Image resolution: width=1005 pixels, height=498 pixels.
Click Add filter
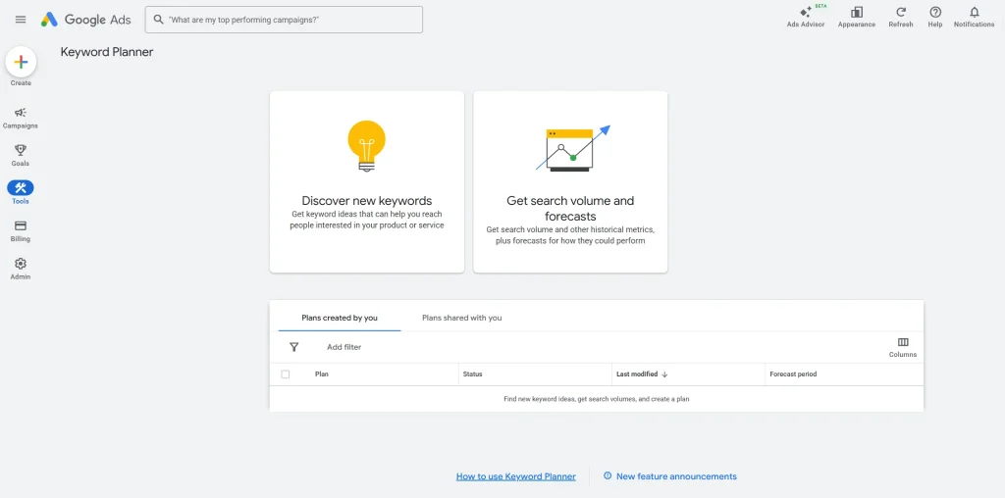(x=344, y=347)
